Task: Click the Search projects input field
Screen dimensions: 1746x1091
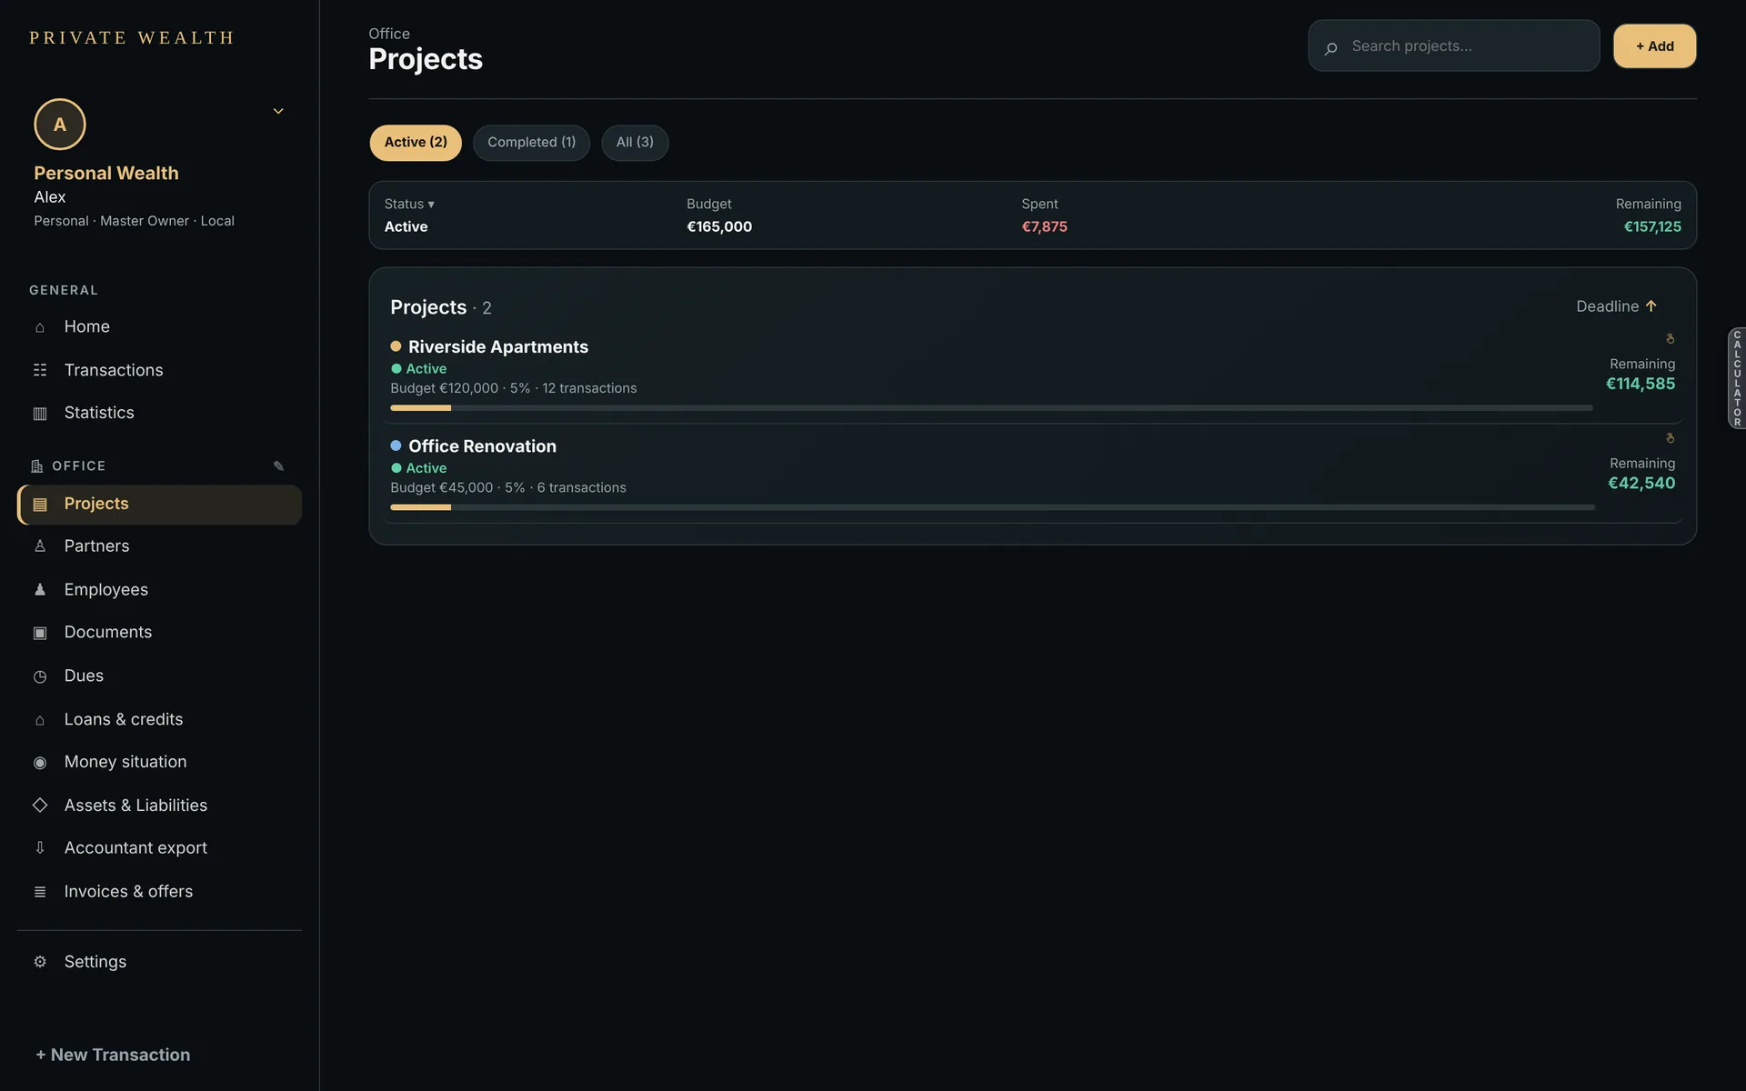Action: [1453, 45]
